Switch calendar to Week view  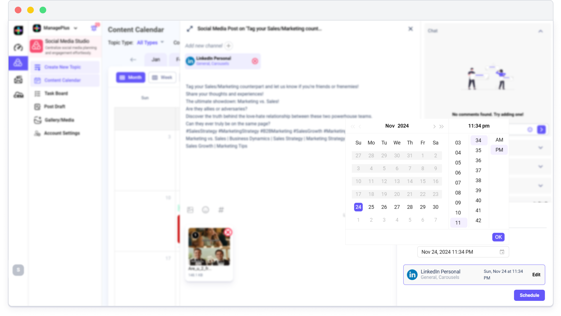point(162,77)
